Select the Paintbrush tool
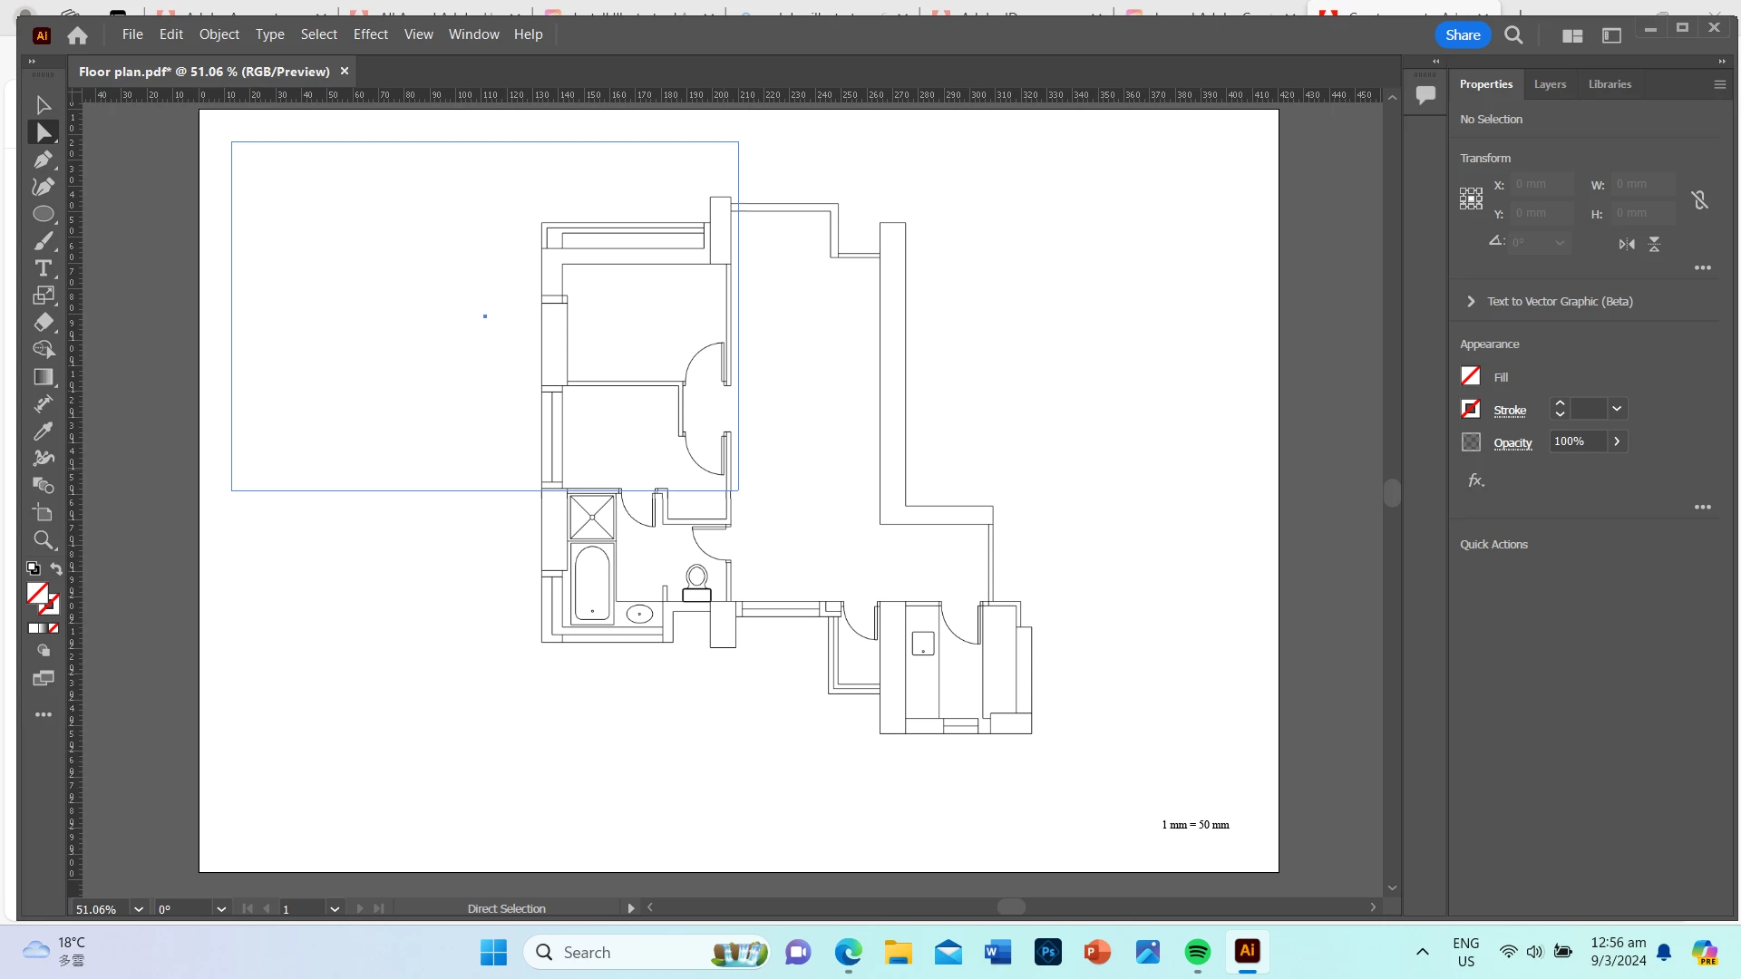This screenshot has height=979, width=1741. coord(43,242)
